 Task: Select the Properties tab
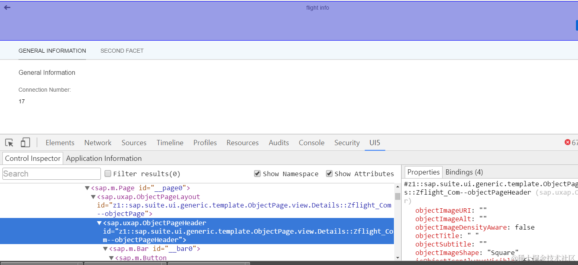(x=423, y=172)
